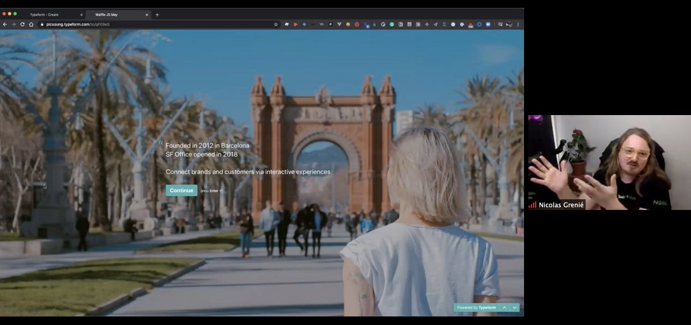Open a new browser tab
Image resolution: width=691 pixels, height=325 pixels.
157,14
